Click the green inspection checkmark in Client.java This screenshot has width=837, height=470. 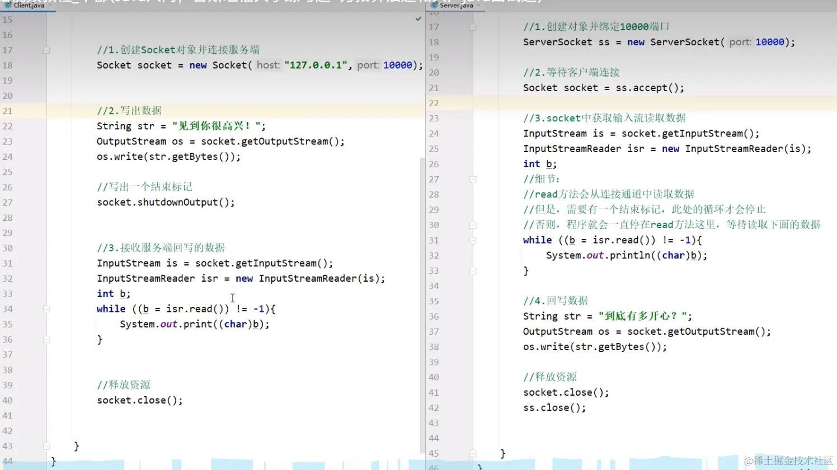(x=418, y=19)
